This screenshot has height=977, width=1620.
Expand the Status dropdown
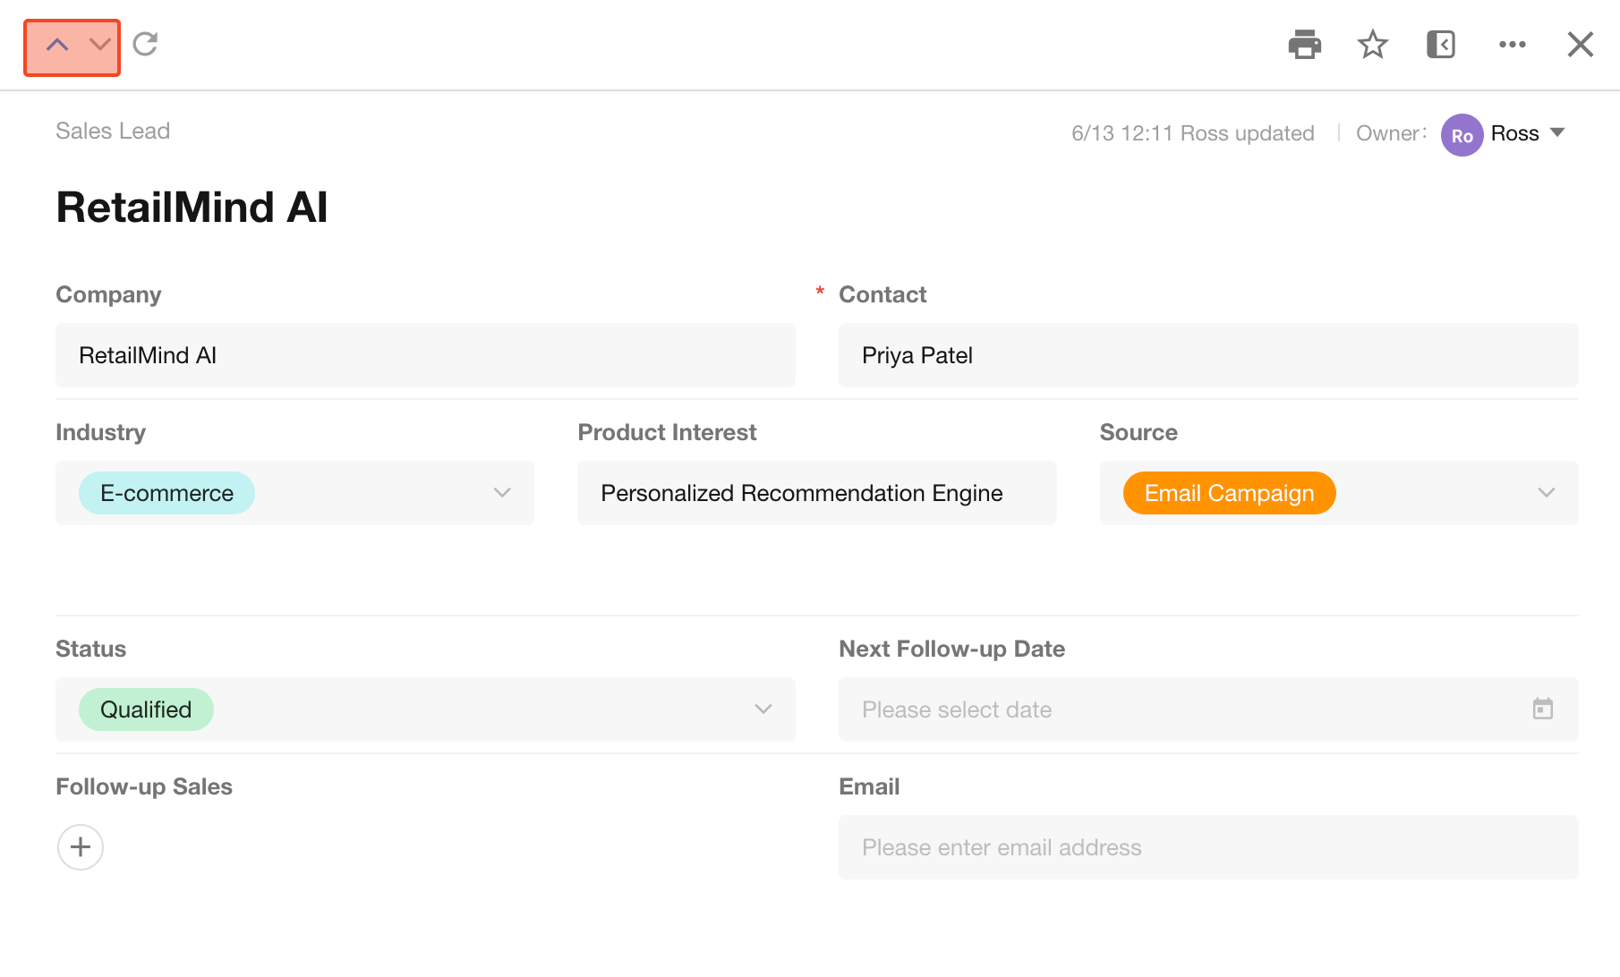coord(763,709)
